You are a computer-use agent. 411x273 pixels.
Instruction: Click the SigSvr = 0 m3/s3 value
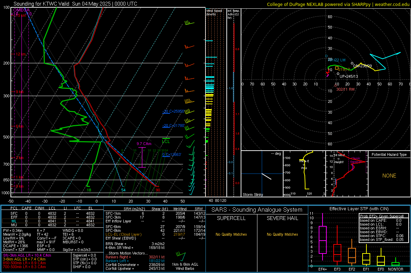coord(77,250)
